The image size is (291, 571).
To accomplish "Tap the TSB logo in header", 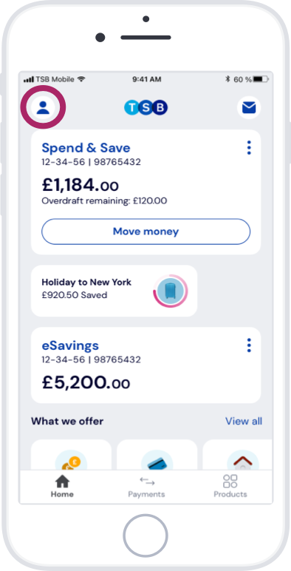I will tap(145, 107).
